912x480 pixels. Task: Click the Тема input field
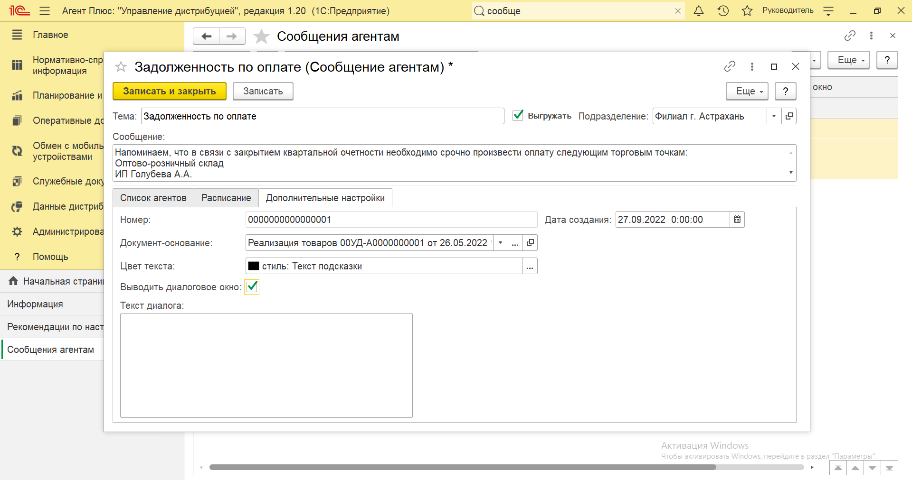tap(323, 116)
